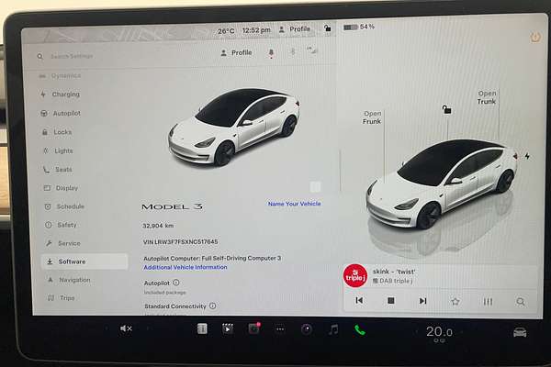This screenshot has height=367, width=551.
Task: Tap the odometer reading 32,904 km
Action: [x=158, y=226]
